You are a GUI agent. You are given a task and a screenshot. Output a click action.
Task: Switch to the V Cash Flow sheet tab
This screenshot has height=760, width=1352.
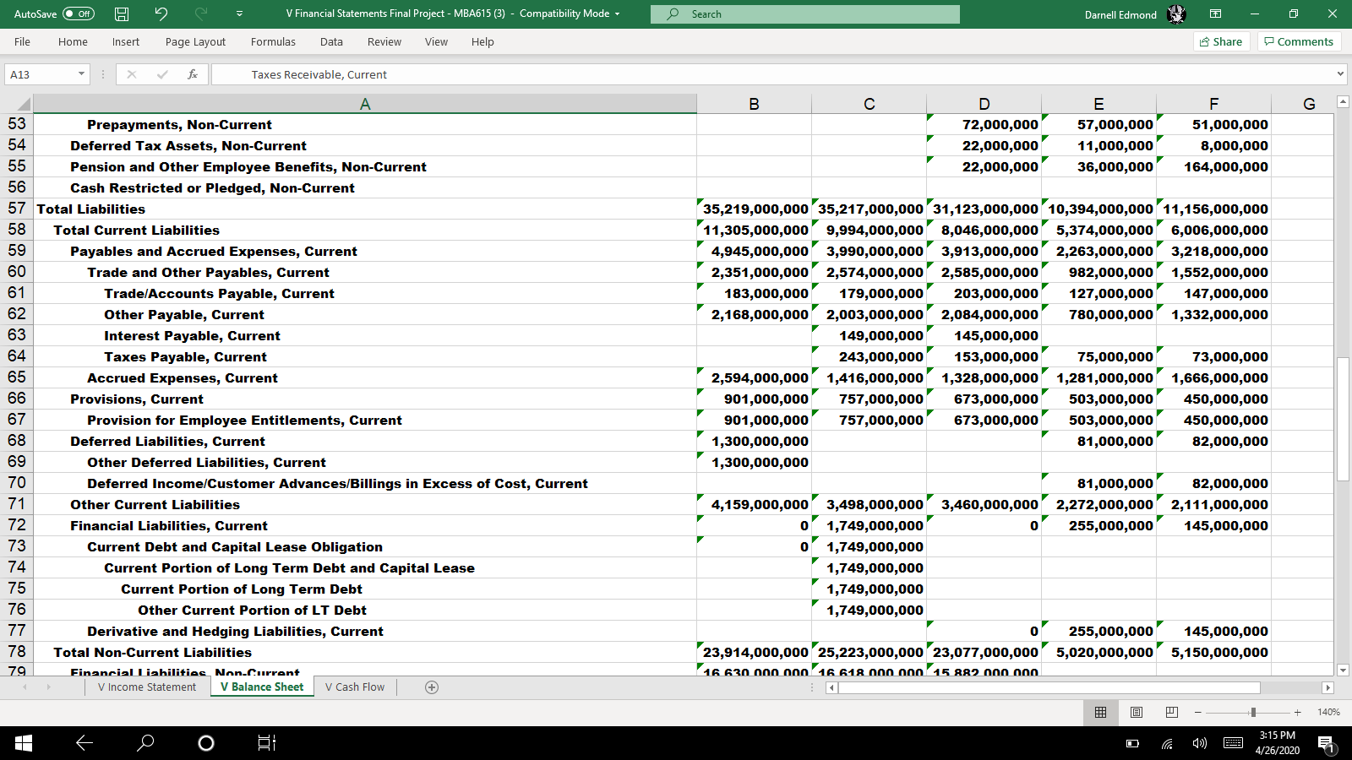pyautogui.click(x=355, y=687)
